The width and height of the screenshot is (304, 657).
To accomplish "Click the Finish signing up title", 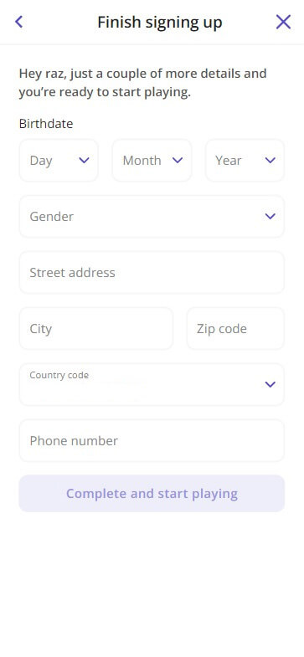I will click(160, 23).
